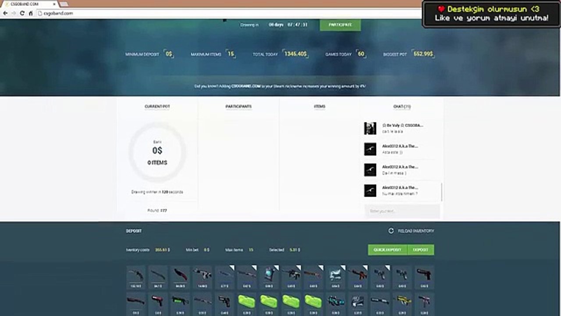Select the teal P90 in second row
561x316 pixels.
[336, 304]
